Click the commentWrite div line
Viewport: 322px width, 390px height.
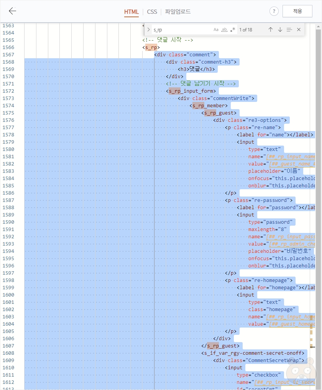point(216,98)
